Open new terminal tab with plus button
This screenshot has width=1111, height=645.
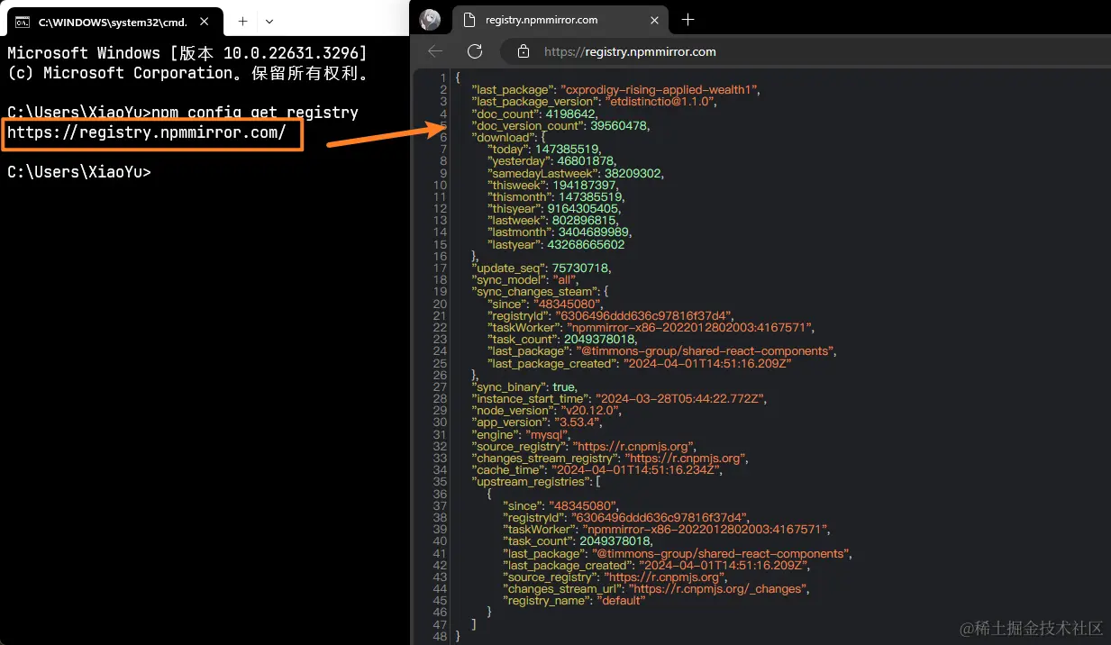pos(242,21)
